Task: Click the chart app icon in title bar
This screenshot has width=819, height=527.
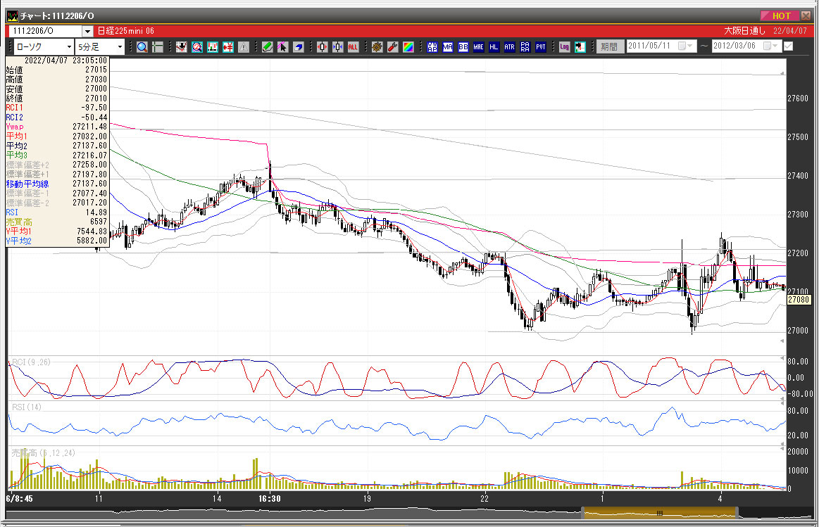Action: pos(12,16)
